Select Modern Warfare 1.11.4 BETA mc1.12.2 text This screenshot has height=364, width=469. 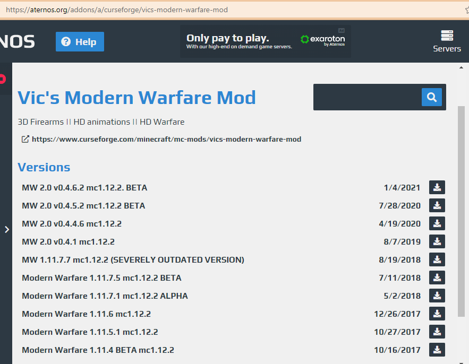point(98,350)
